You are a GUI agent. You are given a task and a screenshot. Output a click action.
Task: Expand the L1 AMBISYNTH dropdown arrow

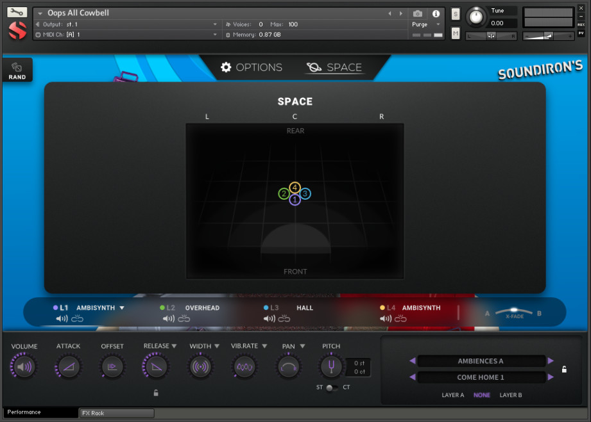coord(122,308)
